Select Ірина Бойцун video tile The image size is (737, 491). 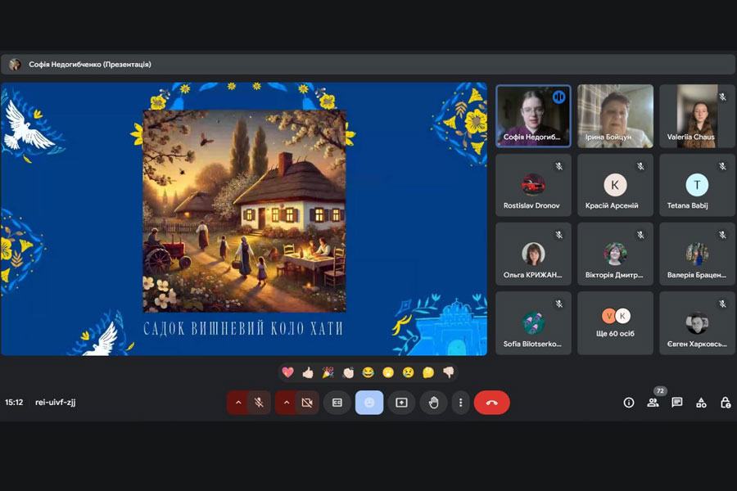coord(615,116)
